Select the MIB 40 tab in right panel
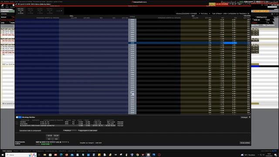The height and width of the screenshot is (157, 279). [257, 20]
